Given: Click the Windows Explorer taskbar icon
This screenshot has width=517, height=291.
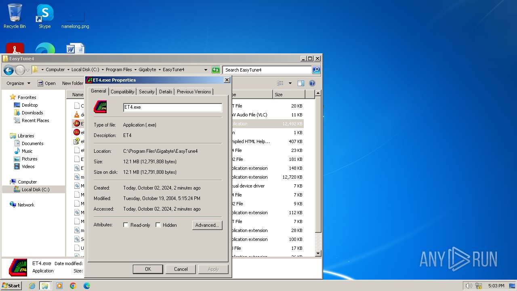Looking at the screenshot, I should [45, 286].
